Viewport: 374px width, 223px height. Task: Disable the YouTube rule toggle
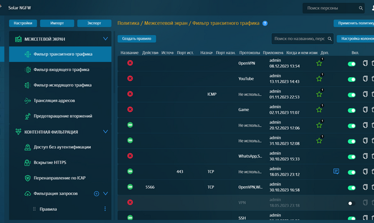(352, 79)
